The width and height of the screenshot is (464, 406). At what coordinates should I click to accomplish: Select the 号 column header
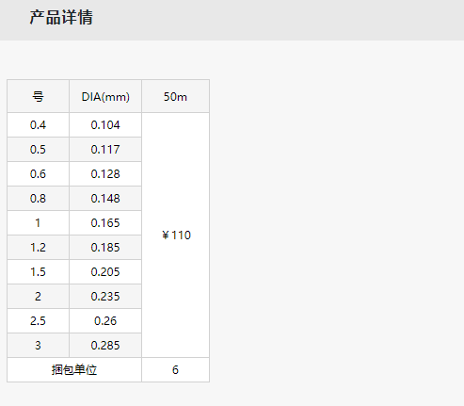coord(38,96)
